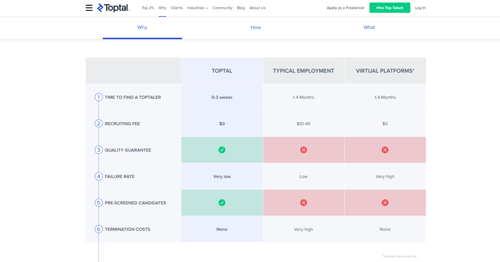Image resolution: width=500 pixels, height=262 pixels.
Task: Click the step 2 circle icon
Action: click(x=99, y=124)
